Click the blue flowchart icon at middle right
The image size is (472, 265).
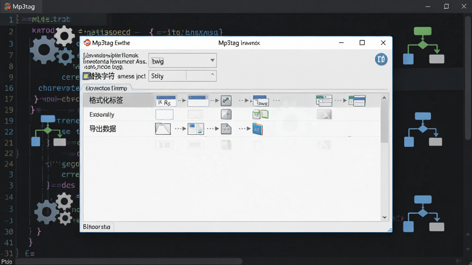(x=423, y=129)
